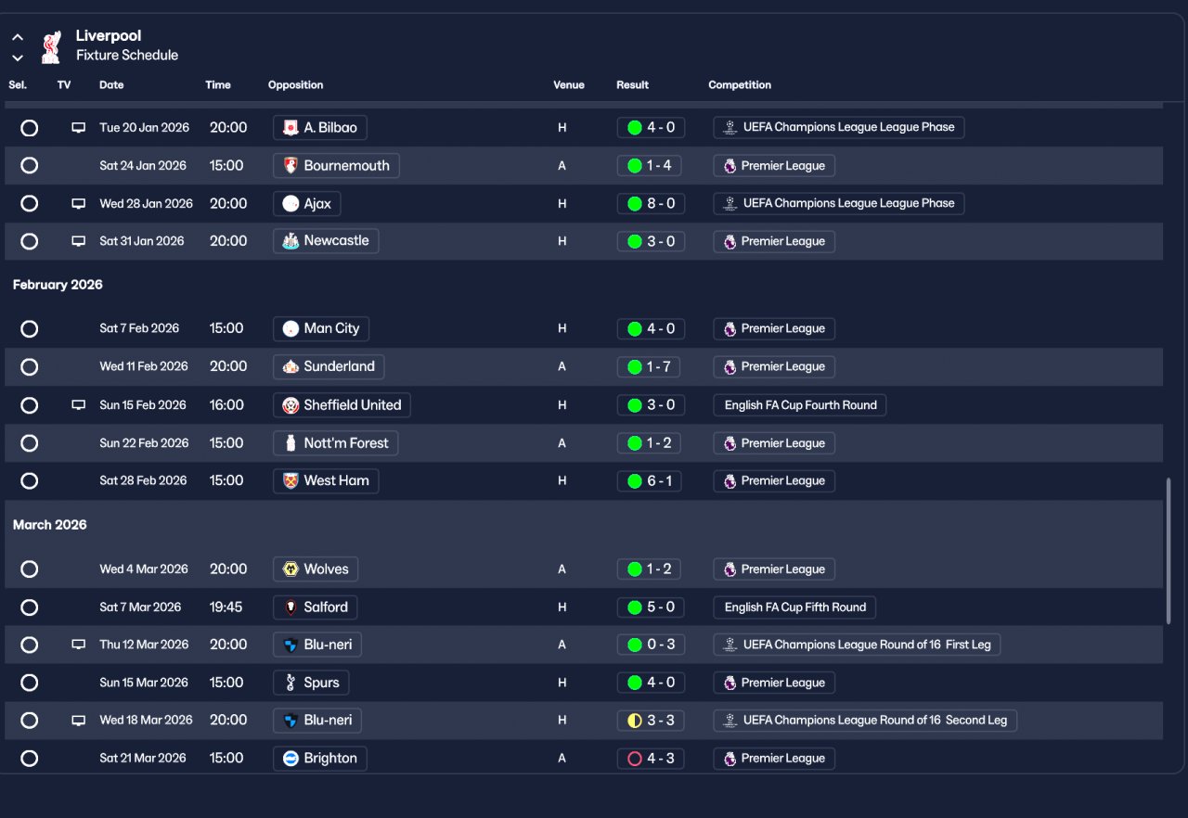The height and width of the screenshot is (818, 1188).
Task: Click the TV icon on the 12 Mar Blu-neri fixture
Action: click(x=79, y=645)
